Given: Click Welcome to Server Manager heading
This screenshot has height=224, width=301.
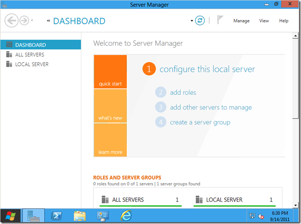Looking at the screenshot, I should pos(138,43).
